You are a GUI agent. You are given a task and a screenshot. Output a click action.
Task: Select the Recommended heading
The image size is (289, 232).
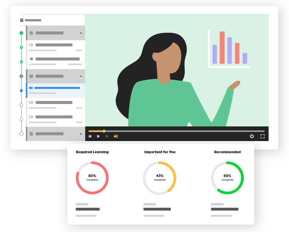[227, 152]
